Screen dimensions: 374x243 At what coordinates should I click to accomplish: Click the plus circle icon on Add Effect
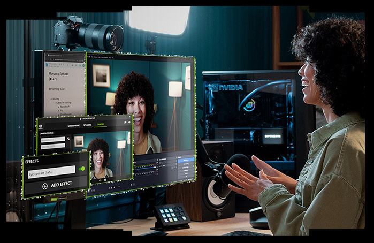(x=45, y=186)
